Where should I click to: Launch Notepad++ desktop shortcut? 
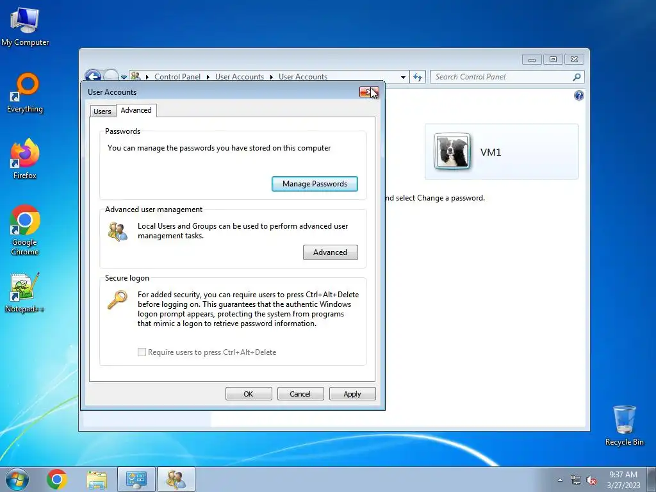25,292
